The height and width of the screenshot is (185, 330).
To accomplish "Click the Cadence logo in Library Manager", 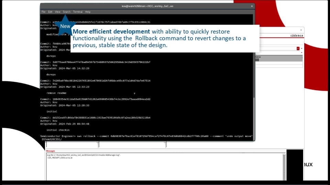I will pyautogui.click(x=297, y=36).
